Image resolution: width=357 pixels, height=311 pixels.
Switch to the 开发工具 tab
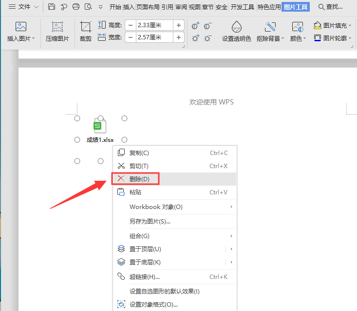(242, 7)
